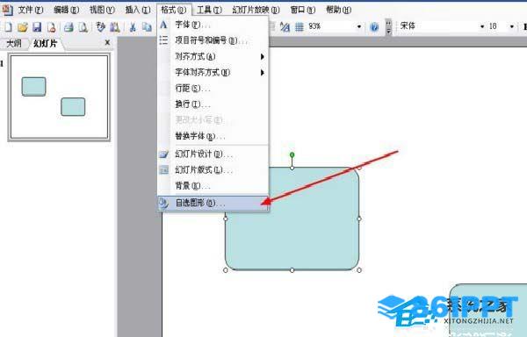527x337 pixels.
Task: Click the Save floppy disk icon
Action: point(37,27)
